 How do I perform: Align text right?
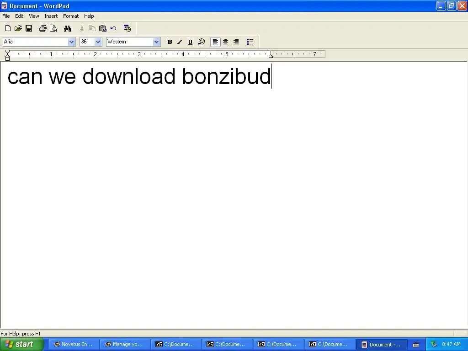(236, 42)
